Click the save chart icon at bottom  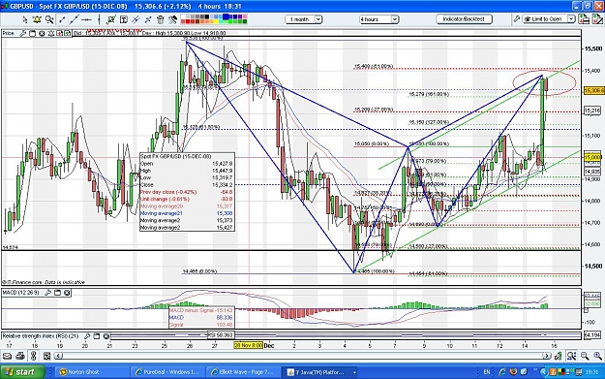pyautogui.click(x=46, y=356)
